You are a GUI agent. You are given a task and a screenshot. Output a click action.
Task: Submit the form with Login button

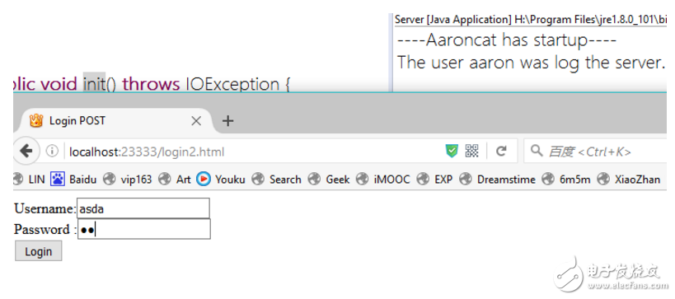pos(38,251)
